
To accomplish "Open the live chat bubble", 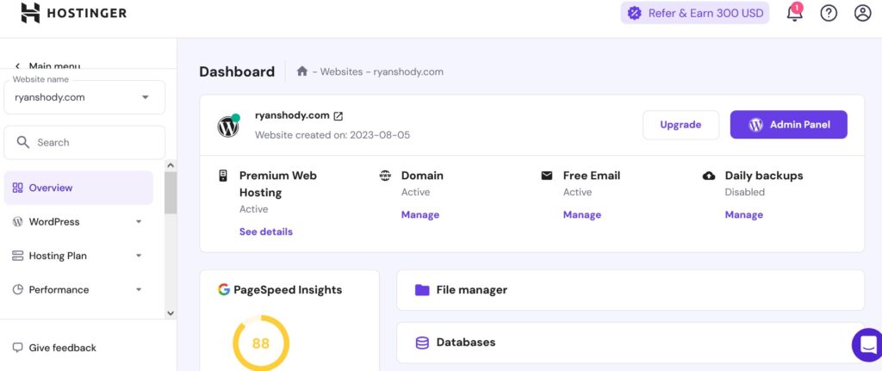I will (x=867, y=344).
